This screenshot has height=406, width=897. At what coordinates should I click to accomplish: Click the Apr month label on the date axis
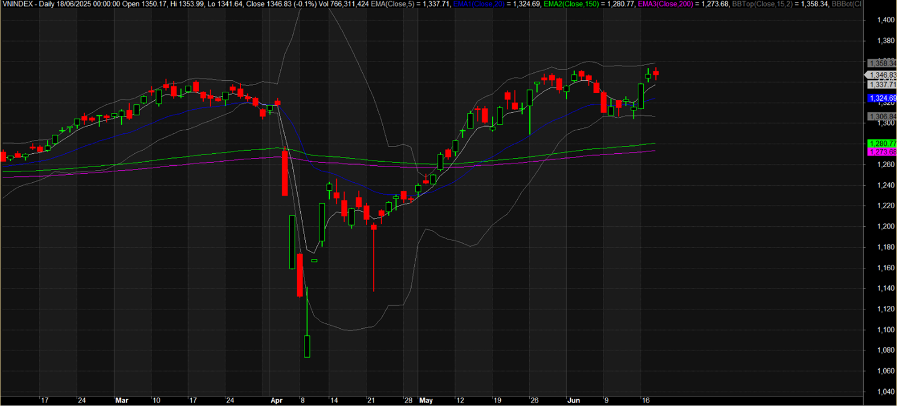[277, 400]
